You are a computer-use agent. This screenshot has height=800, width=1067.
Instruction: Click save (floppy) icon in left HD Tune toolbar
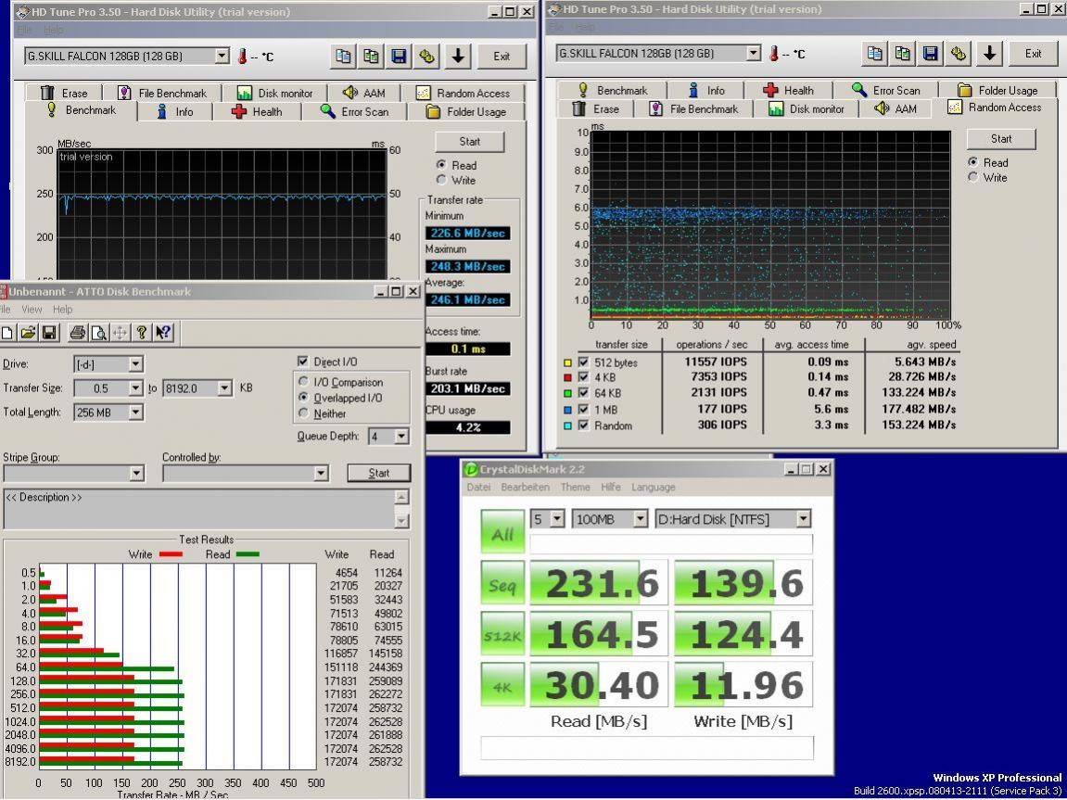click(x=400, y=57)
